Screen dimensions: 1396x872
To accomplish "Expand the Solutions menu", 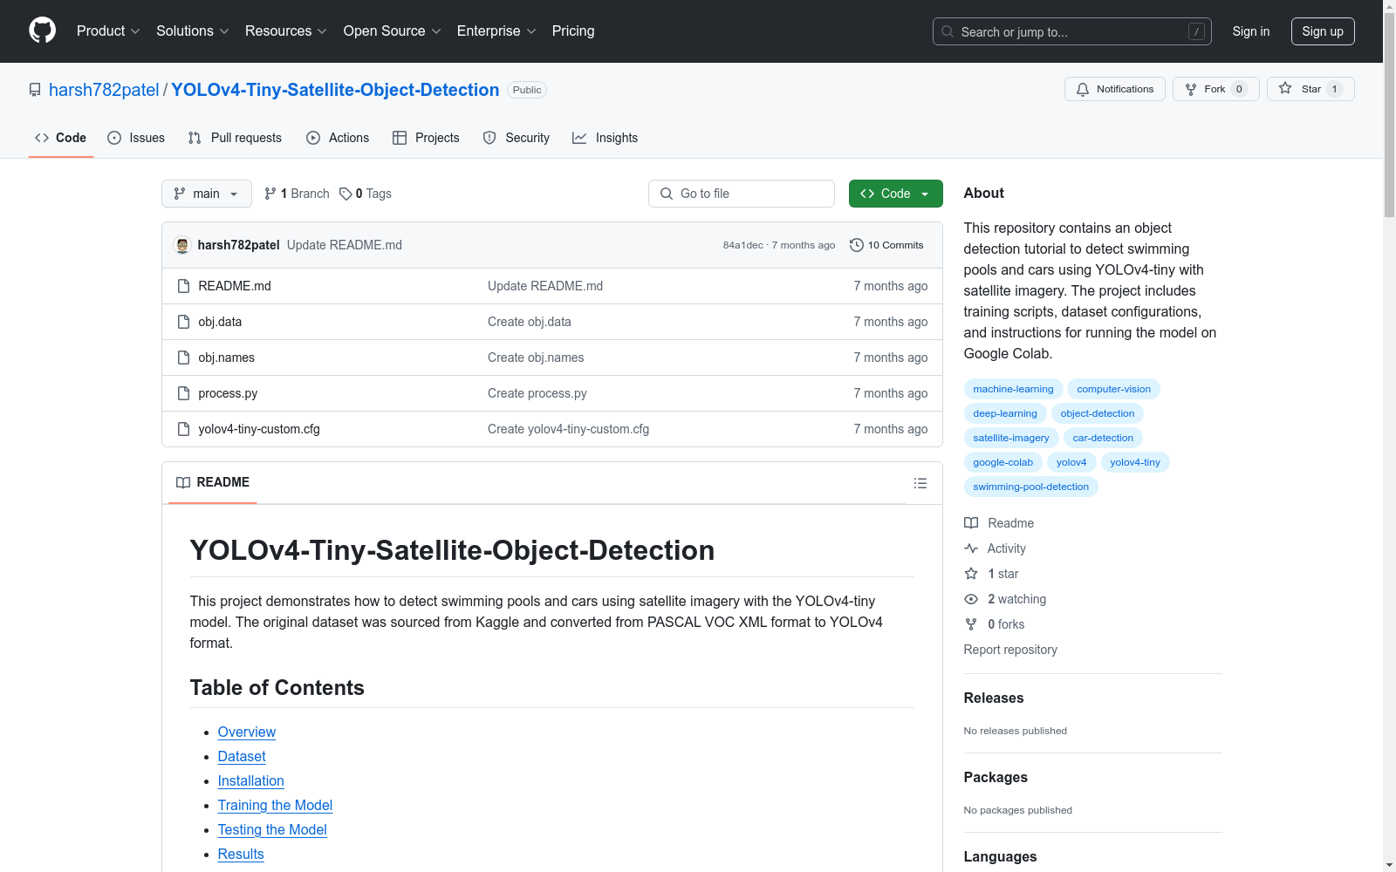I will [x=193, y=31].
